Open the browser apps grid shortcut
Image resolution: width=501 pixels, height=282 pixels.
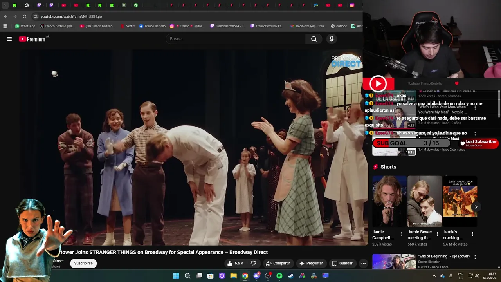tap(5, 26)
